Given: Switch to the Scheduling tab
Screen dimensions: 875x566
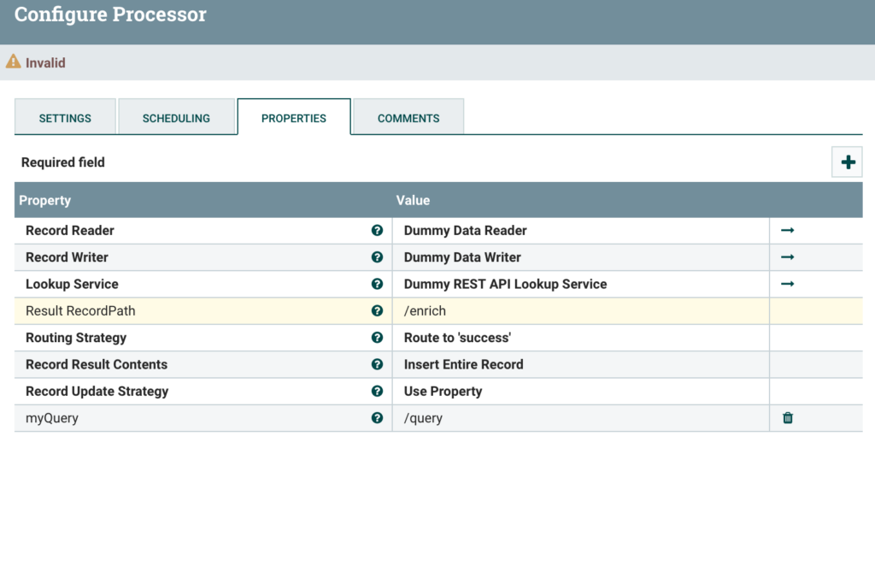Looking at the screenshot, I should pyautogui.click(x=176, y=118).
